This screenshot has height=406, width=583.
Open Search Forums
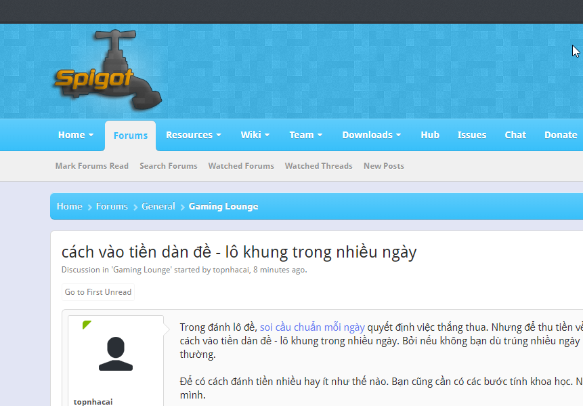coord(168,165)
